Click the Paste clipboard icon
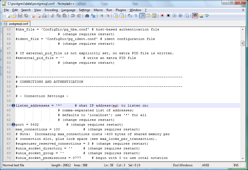This screenshot has width=248, height=170. [x=64, y=16]
